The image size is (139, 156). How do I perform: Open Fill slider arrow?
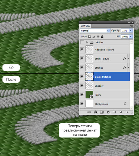131,37
